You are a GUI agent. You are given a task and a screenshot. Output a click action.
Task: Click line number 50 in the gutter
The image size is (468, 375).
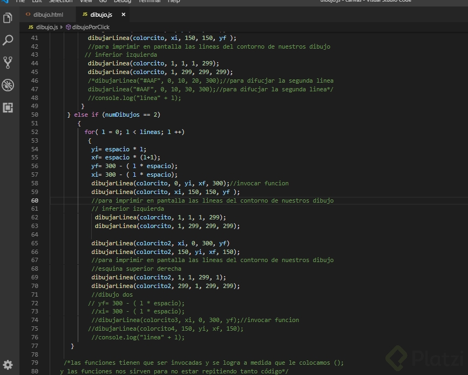tap(35, 115)
